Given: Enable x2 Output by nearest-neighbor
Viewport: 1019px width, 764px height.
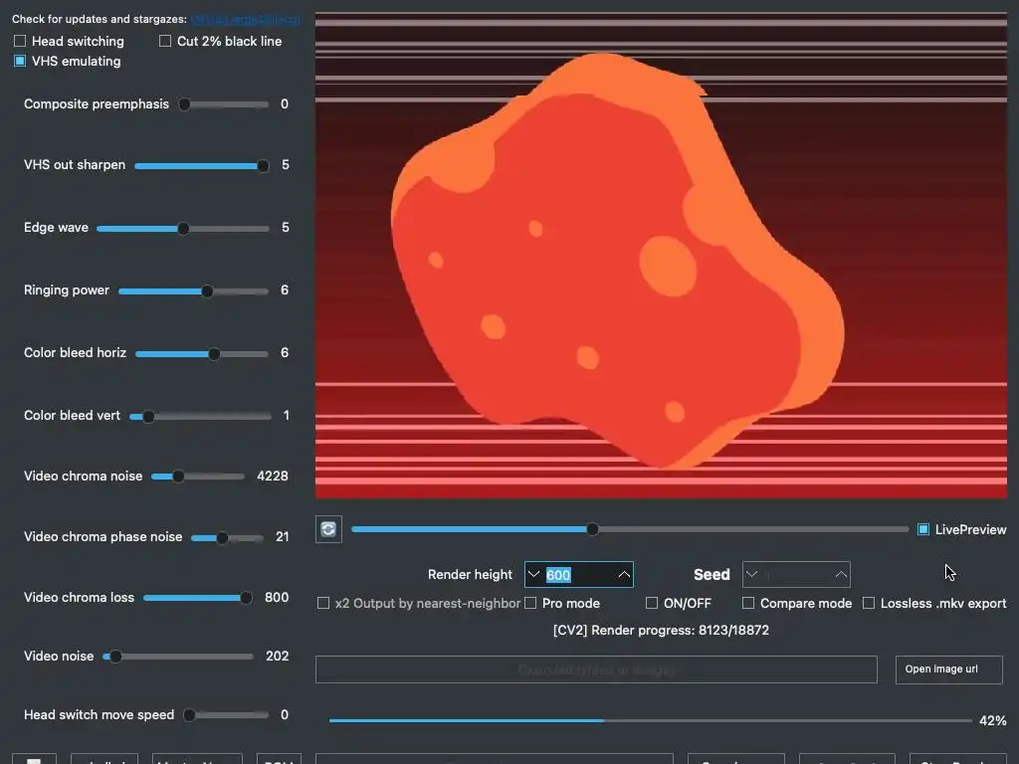Looking at the screenshot, I should (323, 603).
